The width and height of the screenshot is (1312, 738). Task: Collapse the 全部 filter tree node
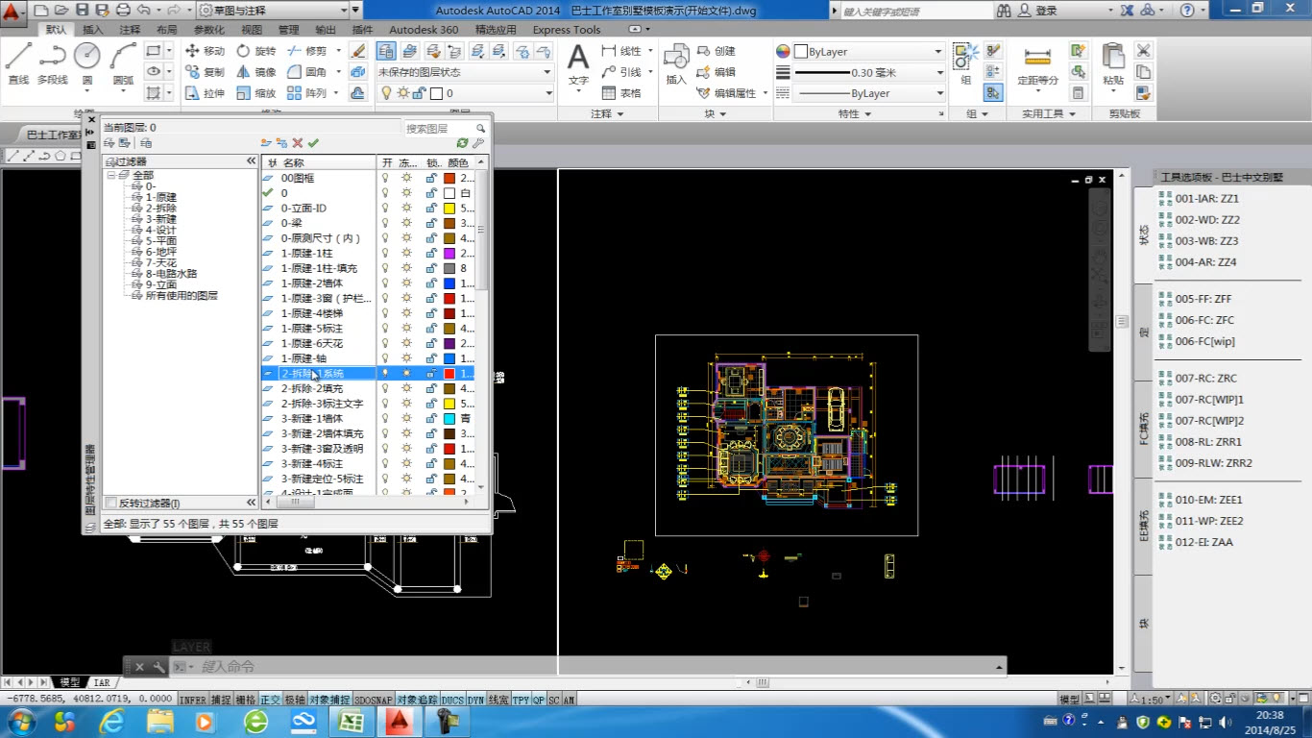point(111,176)
